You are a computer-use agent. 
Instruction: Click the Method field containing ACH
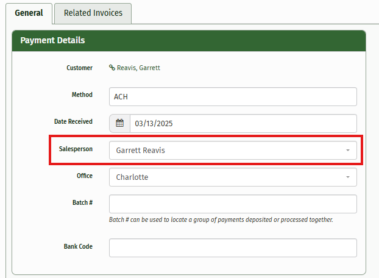tap(233, 97)
